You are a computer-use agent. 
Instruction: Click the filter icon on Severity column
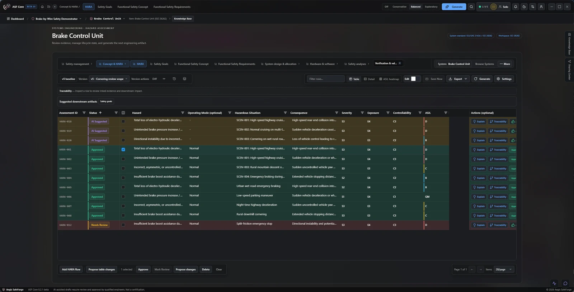pos(362,113)
